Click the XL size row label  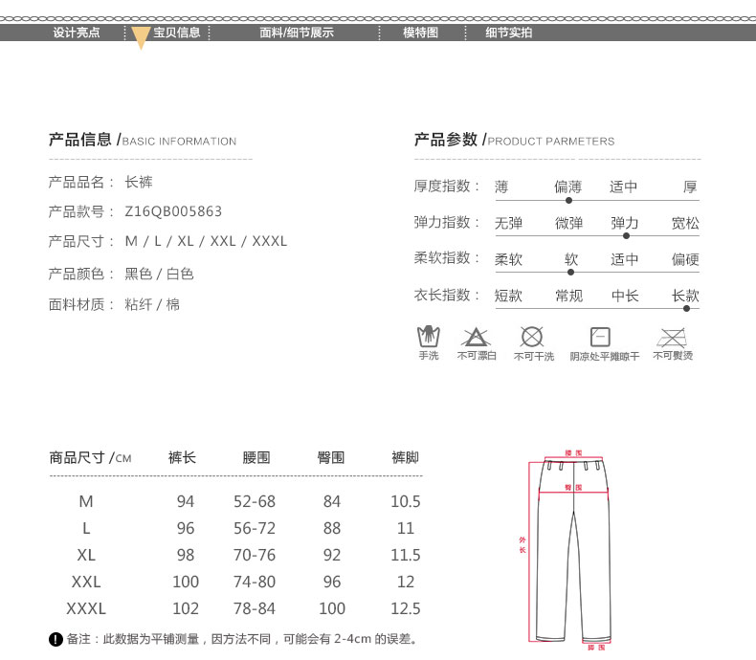(86, 555)
